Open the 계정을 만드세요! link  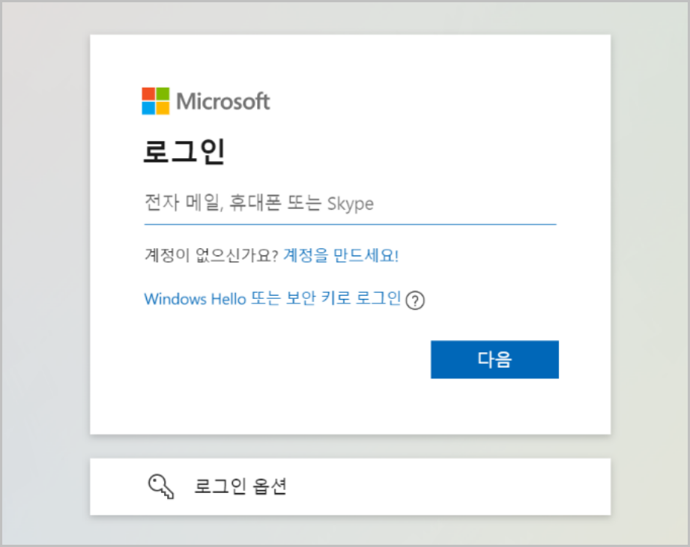pyautogui.click(x=341, y=256)
